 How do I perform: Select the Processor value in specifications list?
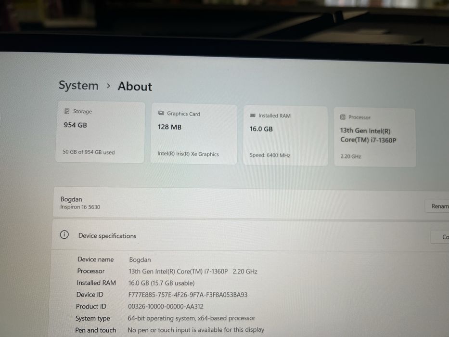click(x=193, y=272)
